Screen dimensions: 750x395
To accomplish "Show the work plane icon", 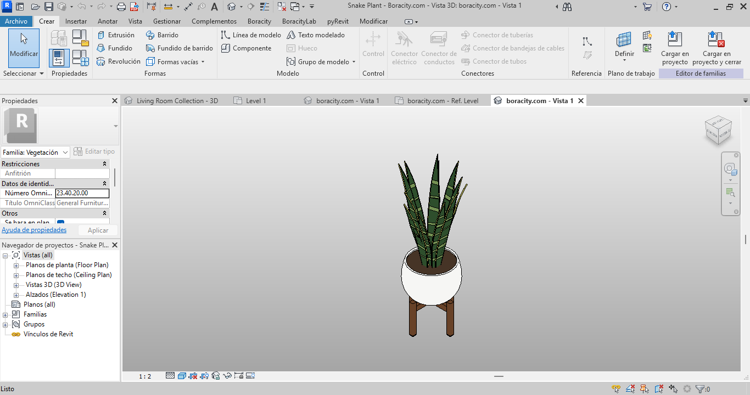I will tap(647, 36).
